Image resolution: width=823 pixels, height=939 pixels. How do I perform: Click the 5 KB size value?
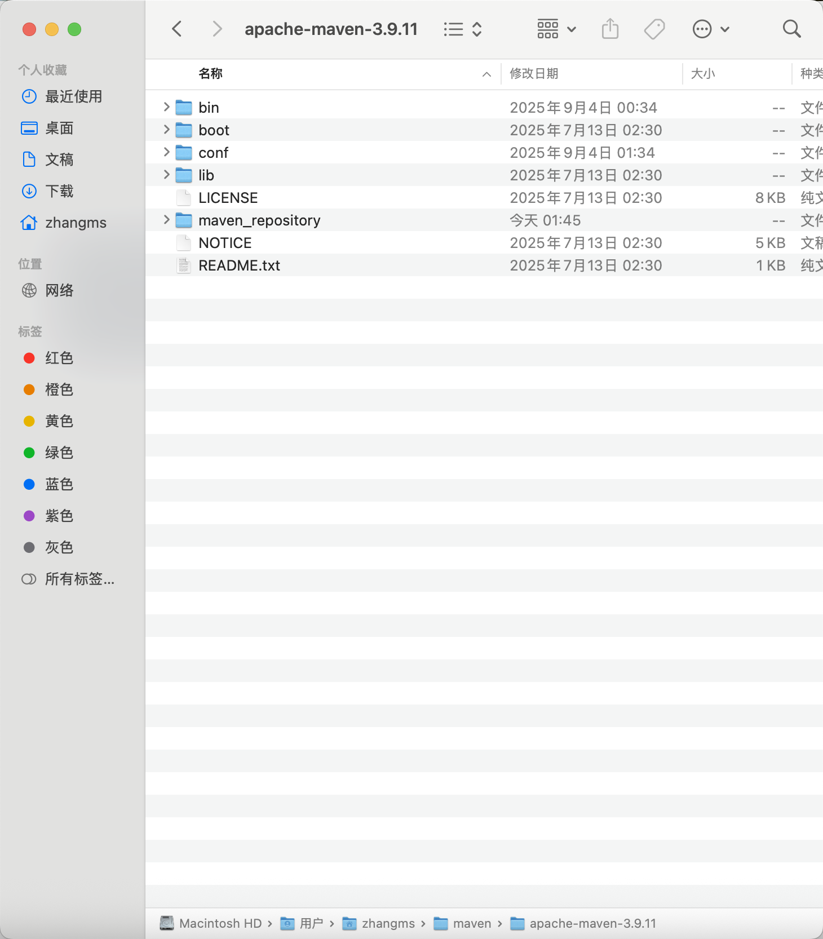770,243
